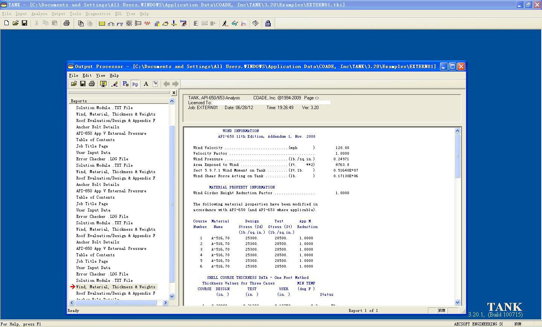542x327 pixels.
Task: Print report icon in Output Processor toolbar
Action: tap(92, 84)
